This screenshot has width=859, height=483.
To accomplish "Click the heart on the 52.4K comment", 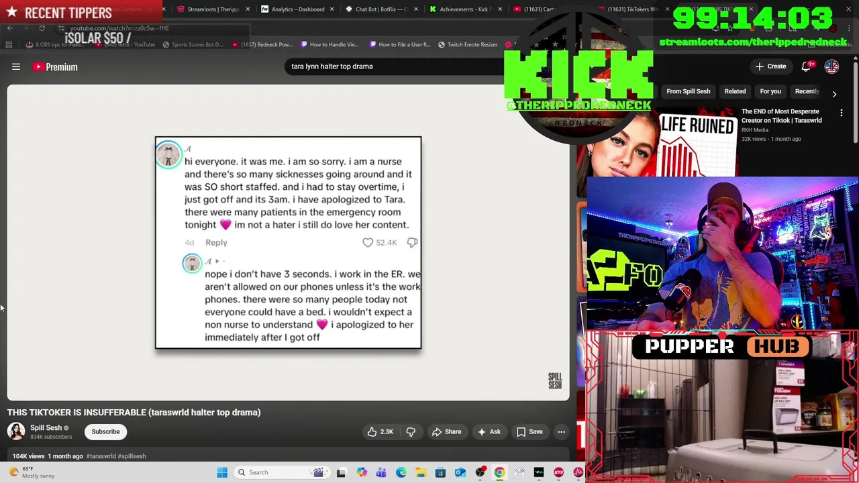I will (x=368, y=242).
